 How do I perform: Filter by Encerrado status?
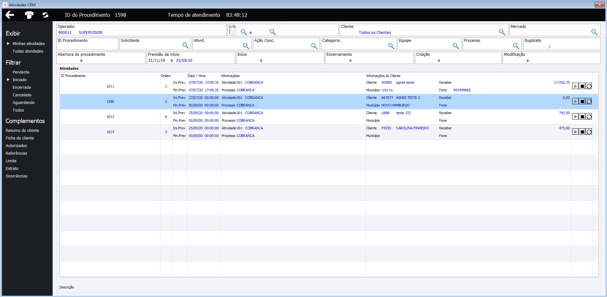(22, 87)
